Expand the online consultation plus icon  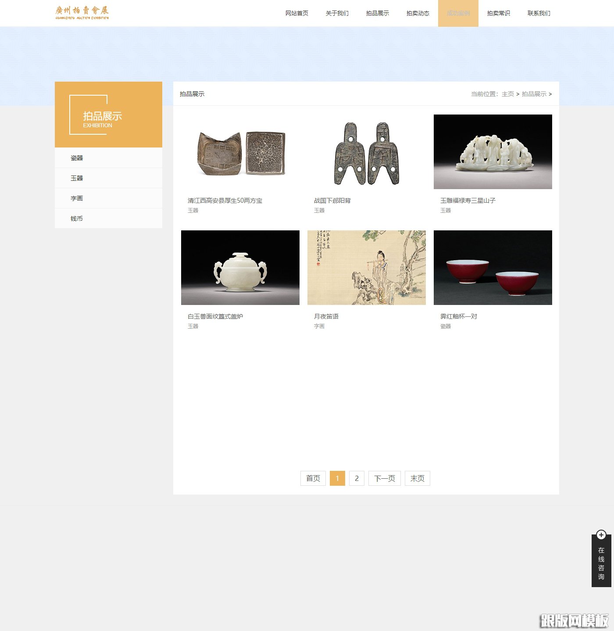tap(601, 534)
